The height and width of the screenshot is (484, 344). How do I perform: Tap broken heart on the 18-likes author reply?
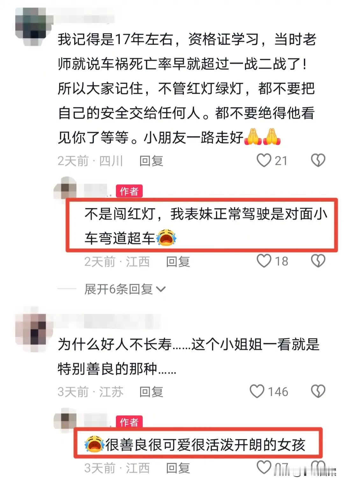[318, 261]
